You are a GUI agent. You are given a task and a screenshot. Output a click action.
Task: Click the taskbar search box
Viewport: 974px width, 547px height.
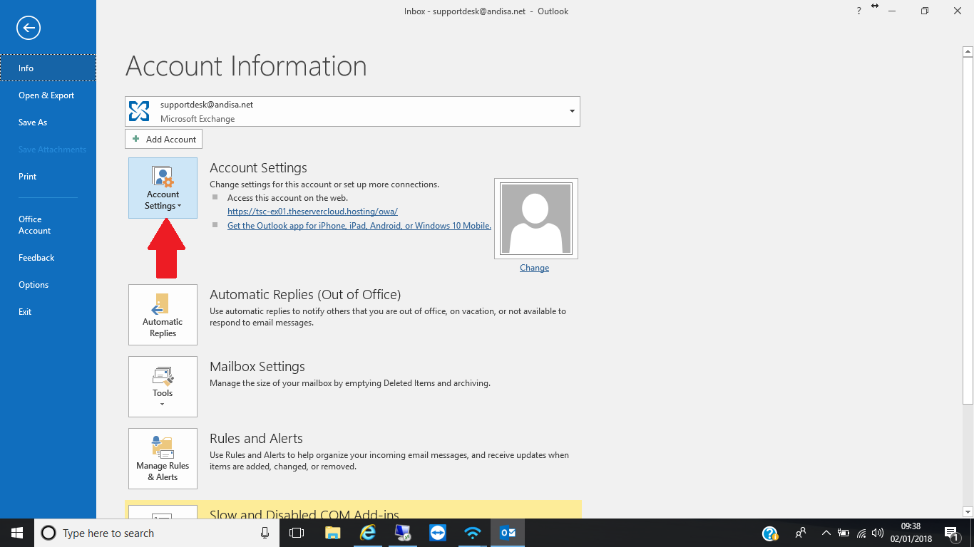pyautogui.click(x=157, y=533)
